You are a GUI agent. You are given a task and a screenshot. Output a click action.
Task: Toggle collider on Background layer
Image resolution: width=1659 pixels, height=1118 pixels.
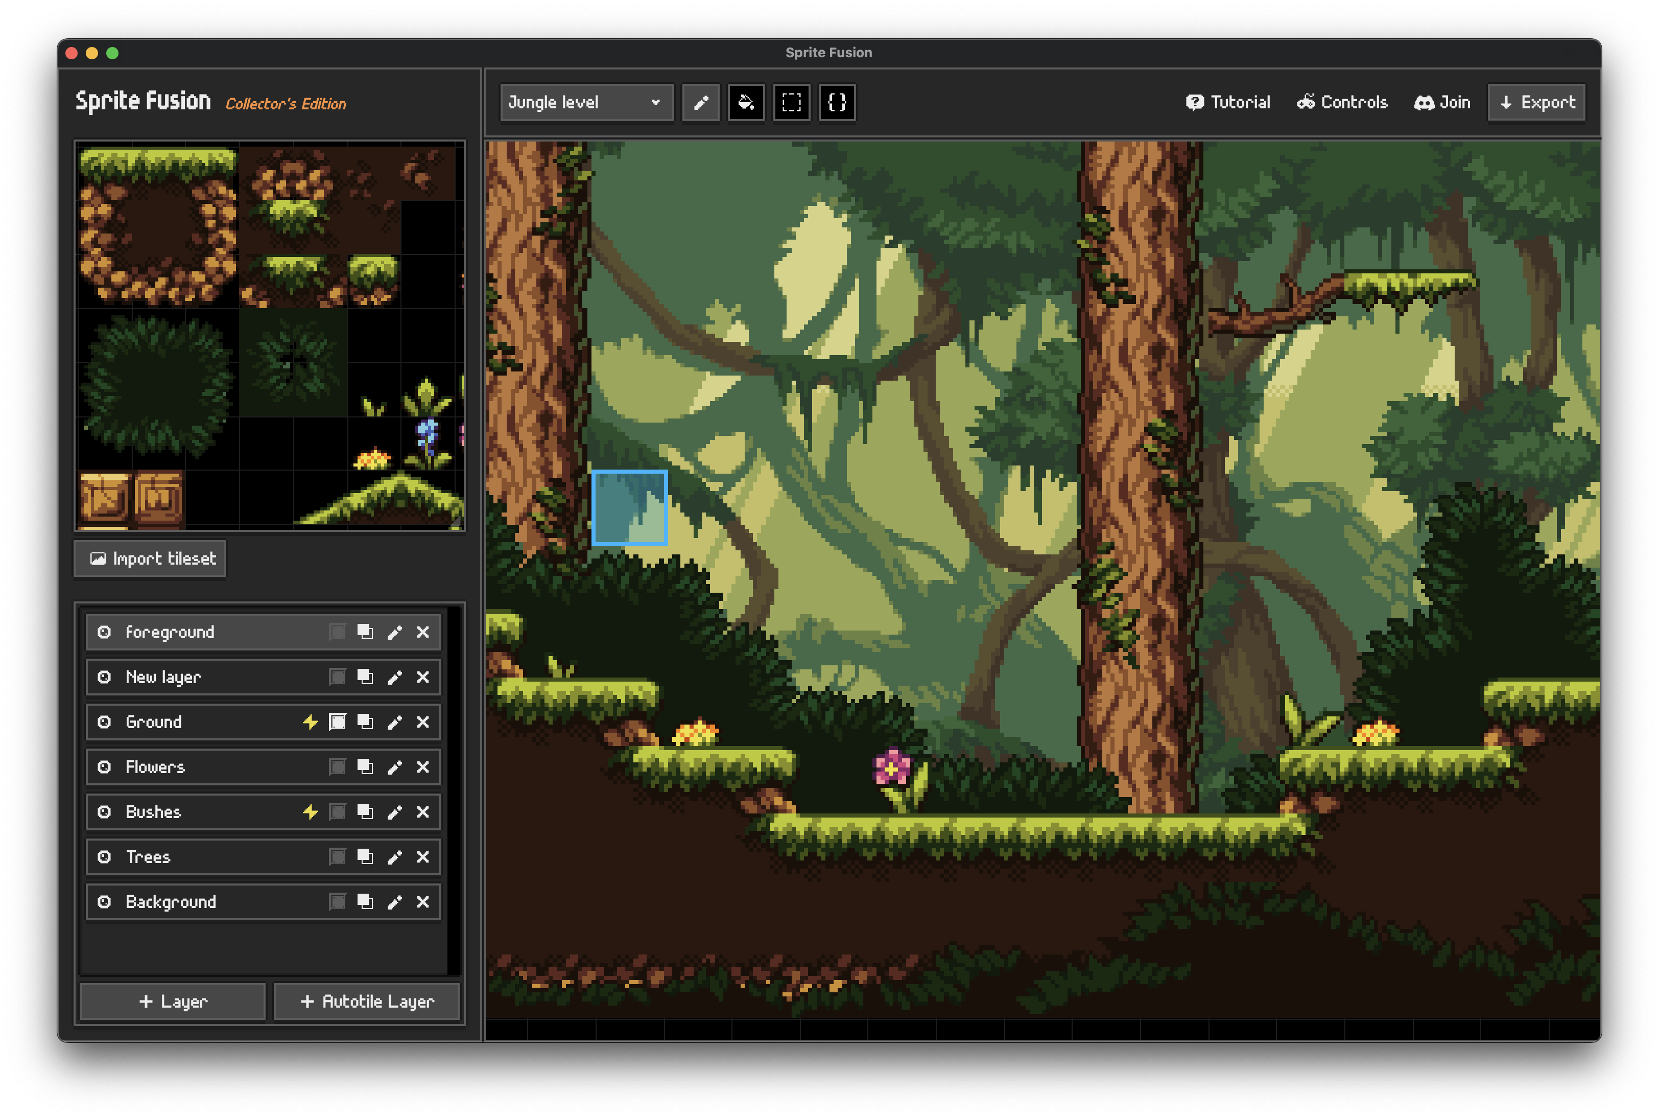pos(337,902)
